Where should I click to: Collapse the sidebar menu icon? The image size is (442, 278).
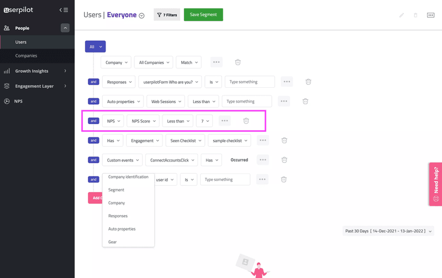coord(64,10)
